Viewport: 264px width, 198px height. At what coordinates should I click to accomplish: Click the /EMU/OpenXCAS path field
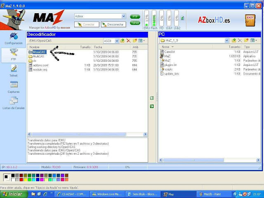pos(65,41)
